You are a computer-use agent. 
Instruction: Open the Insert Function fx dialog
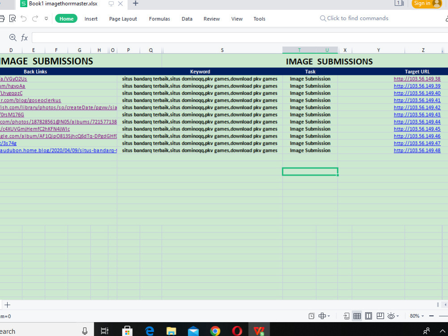click(x=24, y=38)
